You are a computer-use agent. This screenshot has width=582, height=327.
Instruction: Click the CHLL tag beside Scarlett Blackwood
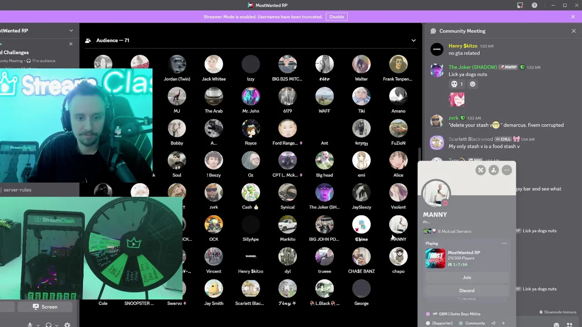click(x=503, y=139)
